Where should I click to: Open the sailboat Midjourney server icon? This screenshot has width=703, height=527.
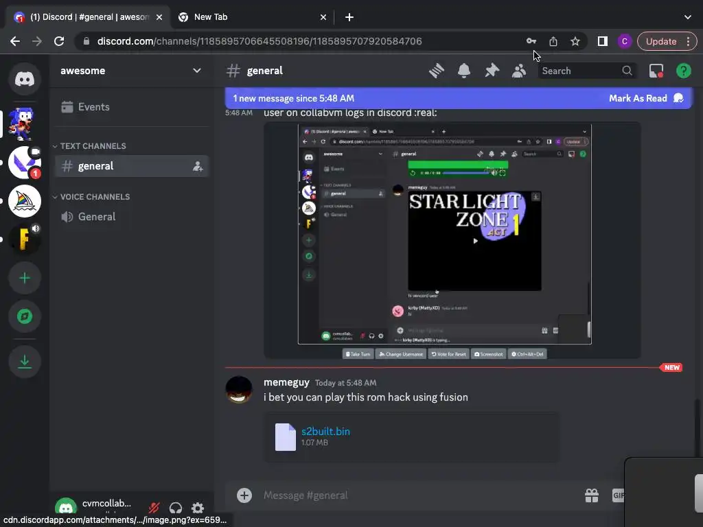point(25,201)
